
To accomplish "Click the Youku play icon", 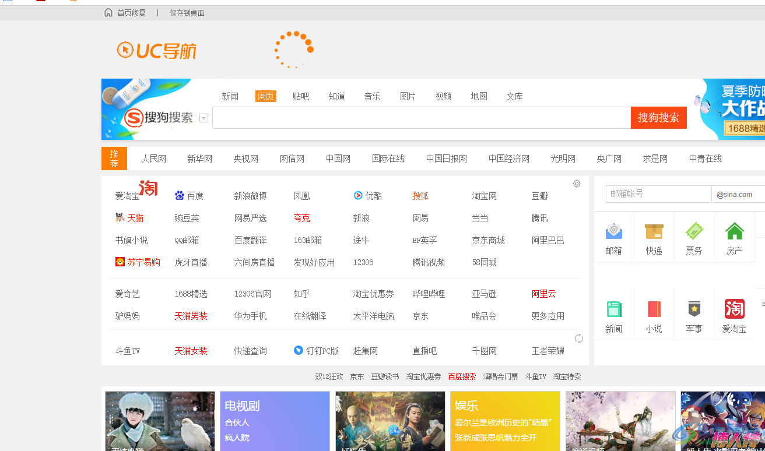I will (358, 196).
